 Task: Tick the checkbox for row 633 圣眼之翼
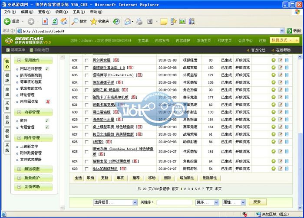[86, 90]
